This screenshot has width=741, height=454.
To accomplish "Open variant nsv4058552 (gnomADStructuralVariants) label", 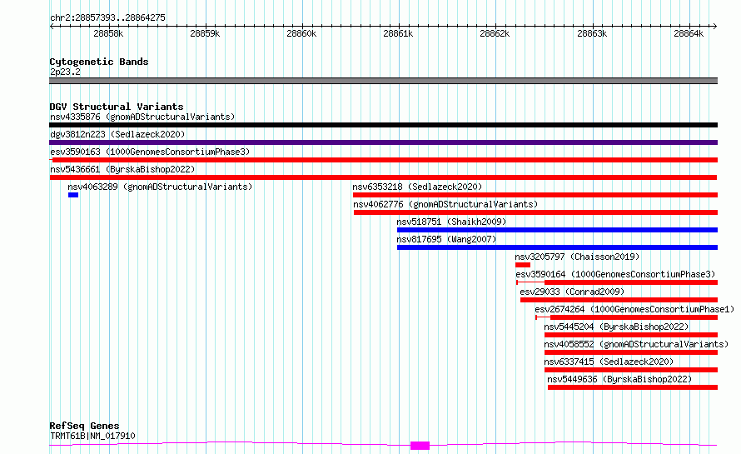I will [x=636, y=344].
